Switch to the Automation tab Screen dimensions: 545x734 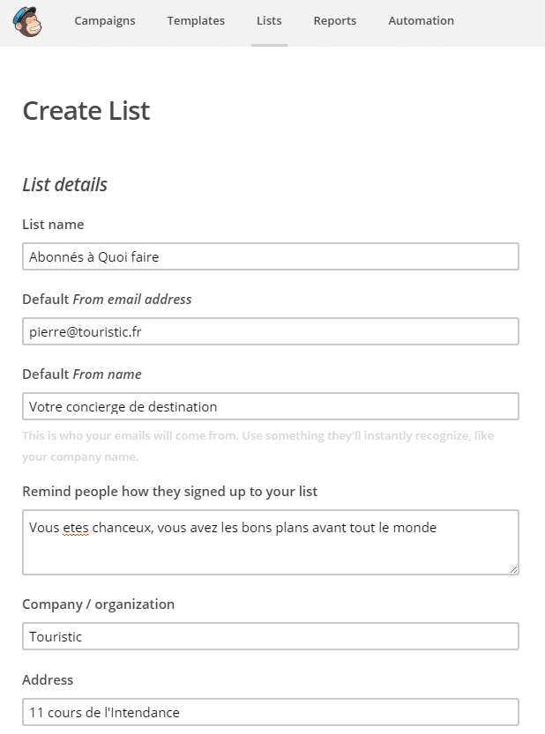(421, 20)
